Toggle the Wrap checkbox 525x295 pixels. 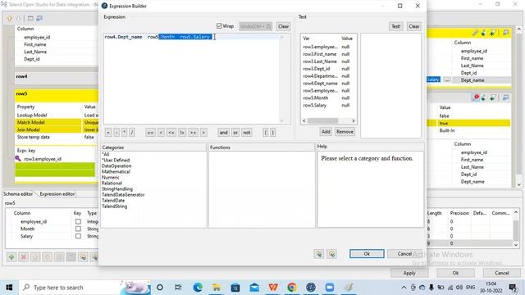(x=219, y=26)
